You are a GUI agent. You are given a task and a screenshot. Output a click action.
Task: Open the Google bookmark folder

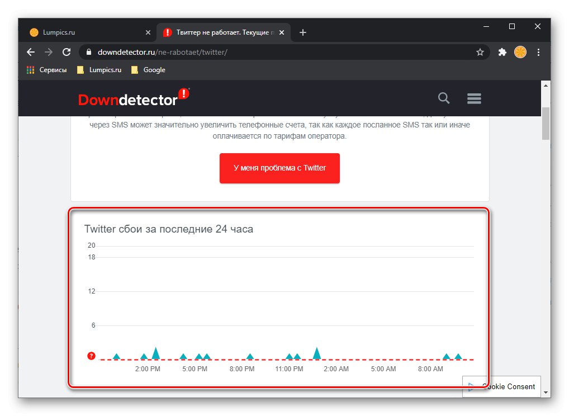[x=148, y=70]
